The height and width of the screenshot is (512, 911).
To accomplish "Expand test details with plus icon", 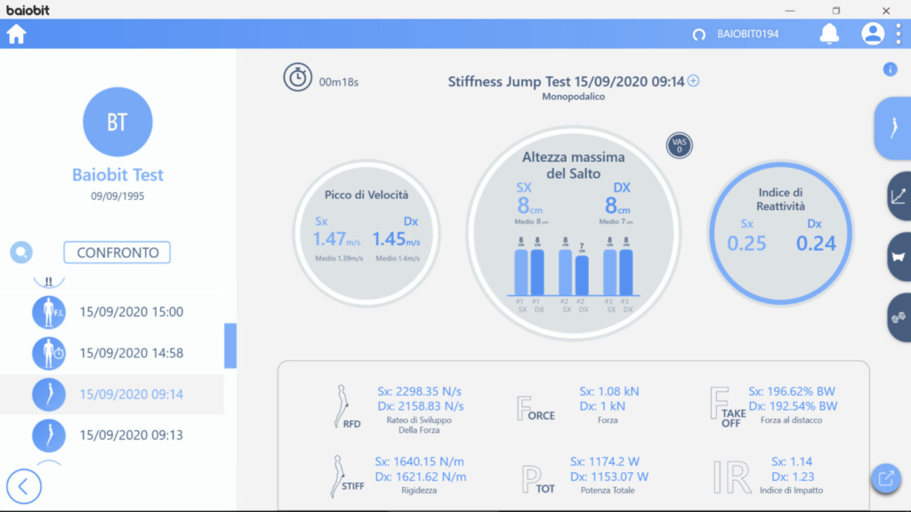I will tap(693, 81).
